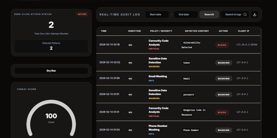Open the Start date field
Image resolution: width=277 pixels, height=138 pixels.
[157, 14]
